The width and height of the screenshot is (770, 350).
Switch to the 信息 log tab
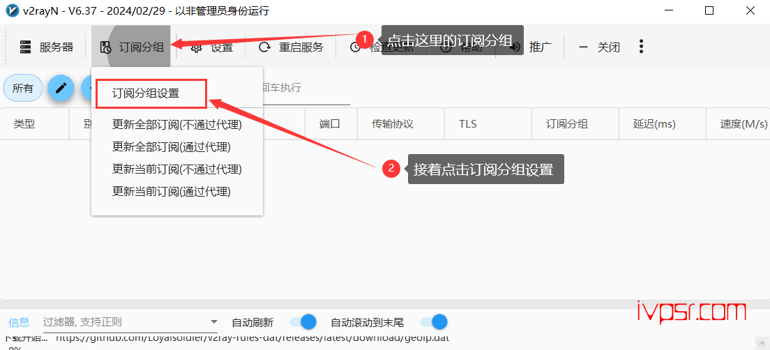pos(19,323)
